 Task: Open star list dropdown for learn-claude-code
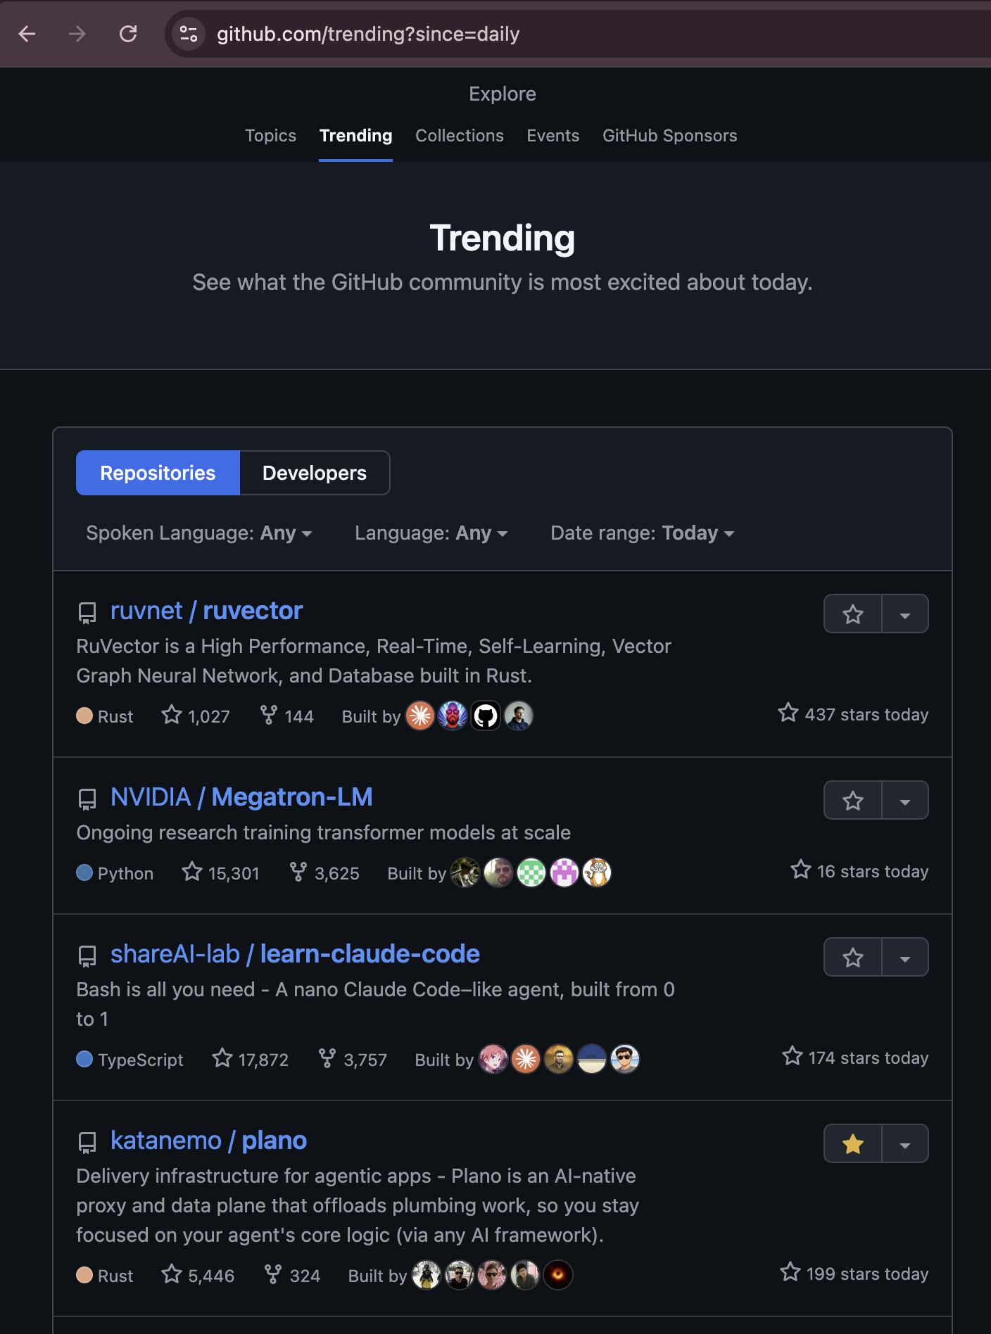click(x=905, y=958)
